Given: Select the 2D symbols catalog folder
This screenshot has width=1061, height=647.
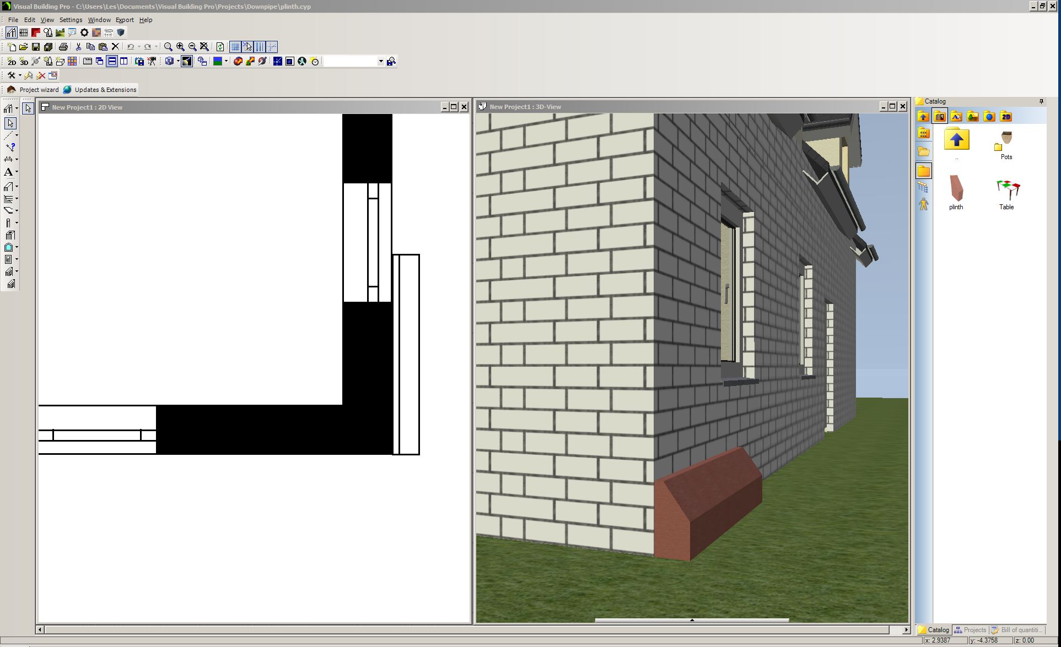Looking at the screenshot, I should pos(1005,117).
